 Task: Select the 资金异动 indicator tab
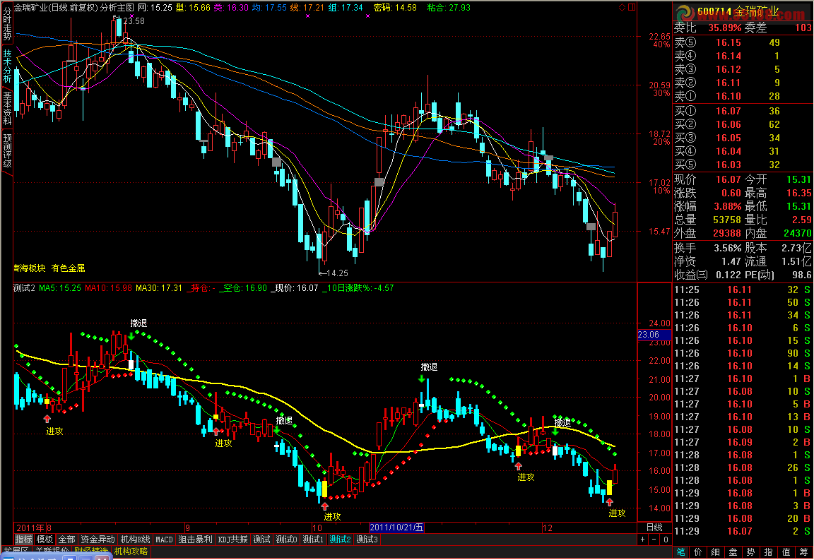(x=98, y=540)
